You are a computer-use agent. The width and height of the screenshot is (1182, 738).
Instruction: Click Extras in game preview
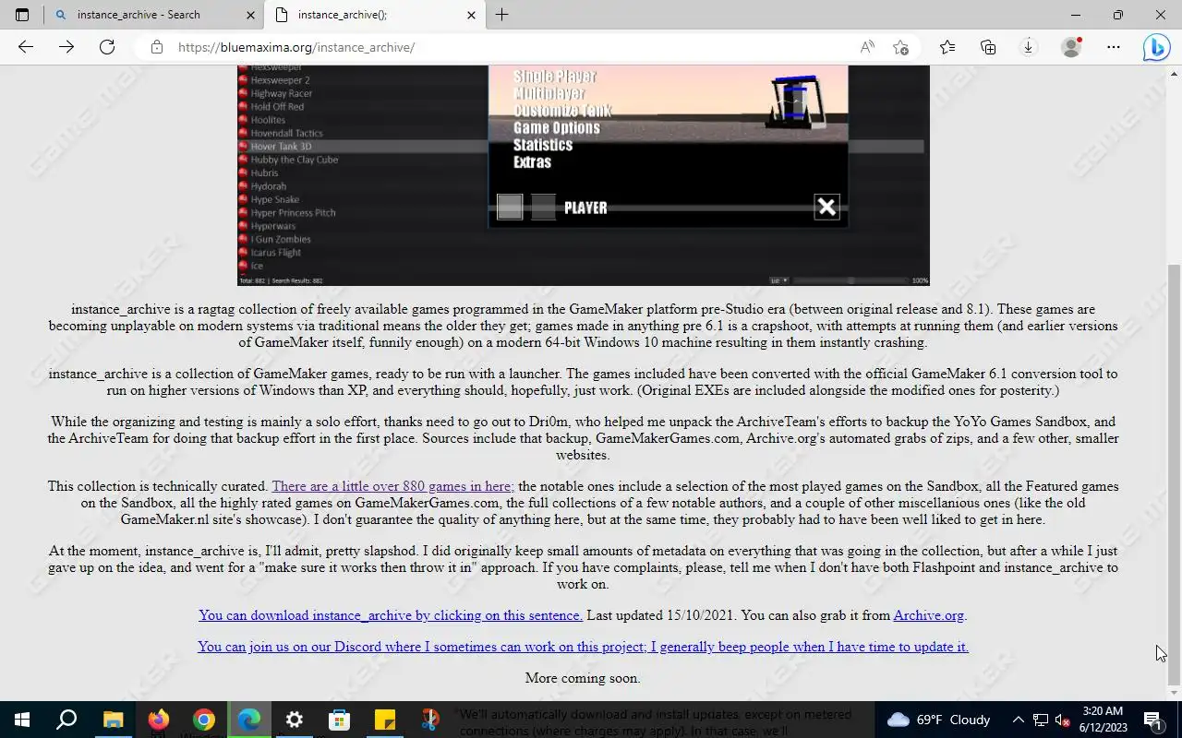tap(532, 162)
